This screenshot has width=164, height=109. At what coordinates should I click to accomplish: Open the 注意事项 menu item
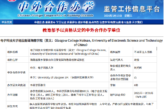click(105, 22)
